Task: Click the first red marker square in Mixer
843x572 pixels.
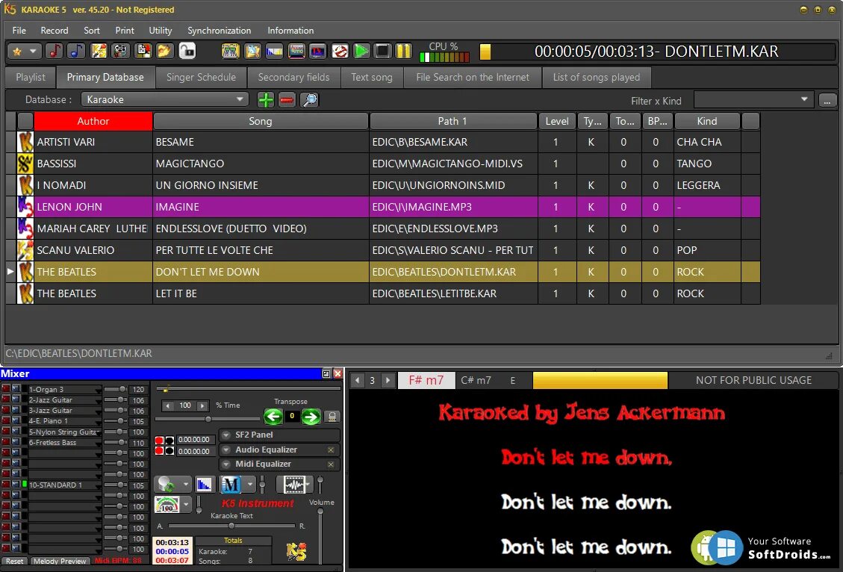Action: coord(159,440)
